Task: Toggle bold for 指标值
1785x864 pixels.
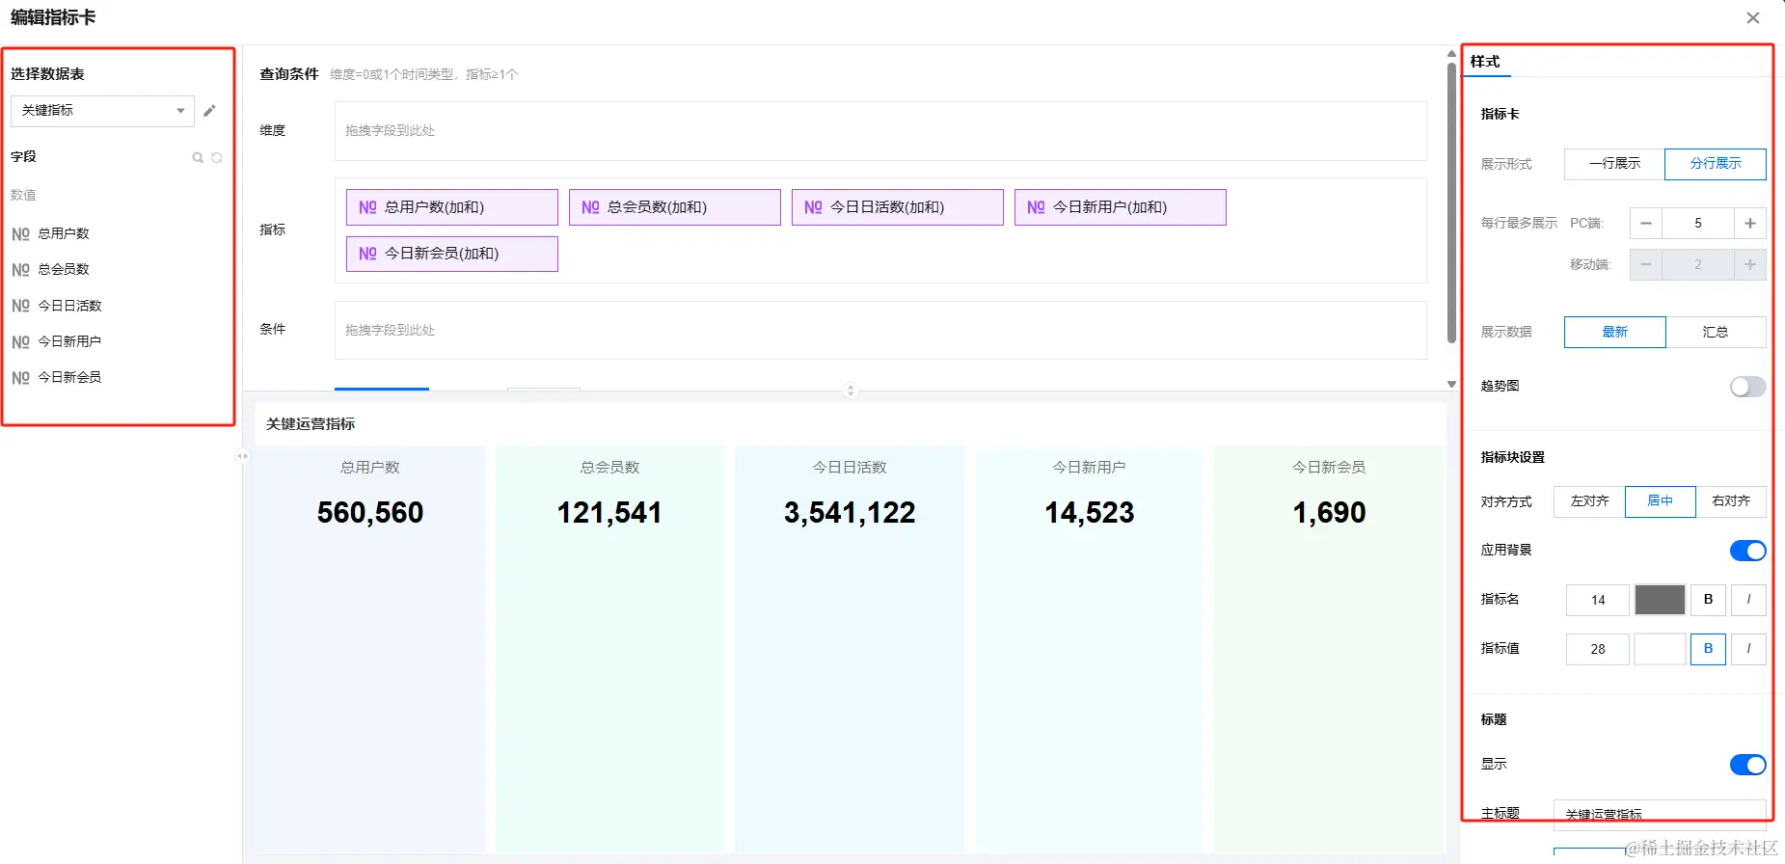Action: click(1708, 649)
